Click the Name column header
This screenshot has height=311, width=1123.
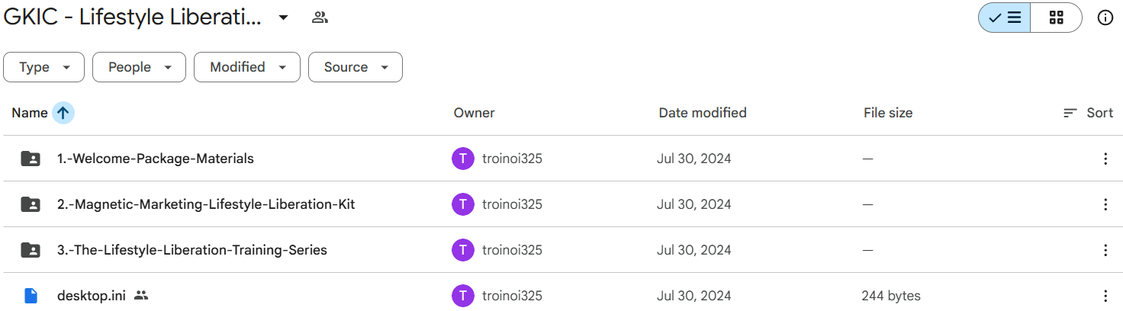30,113
